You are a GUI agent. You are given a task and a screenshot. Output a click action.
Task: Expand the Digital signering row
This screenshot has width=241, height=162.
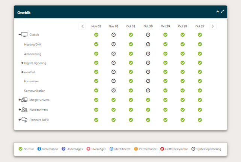22,63
